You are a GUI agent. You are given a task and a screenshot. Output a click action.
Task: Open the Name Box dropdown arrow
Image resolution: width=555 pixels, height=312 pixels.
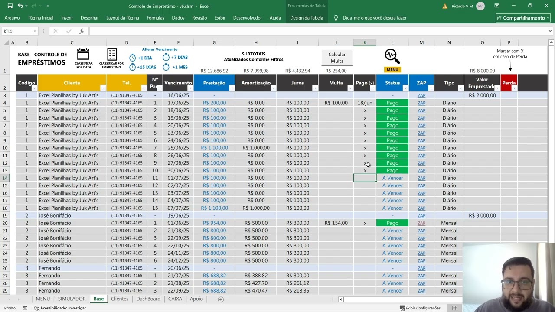34,31
